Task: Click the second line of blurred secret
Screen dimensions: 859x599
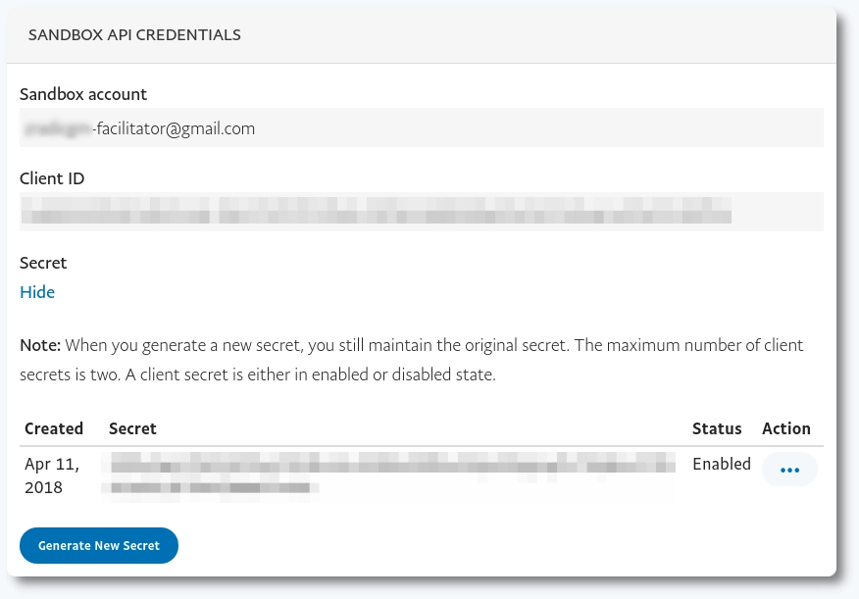Action: [210, 486]
